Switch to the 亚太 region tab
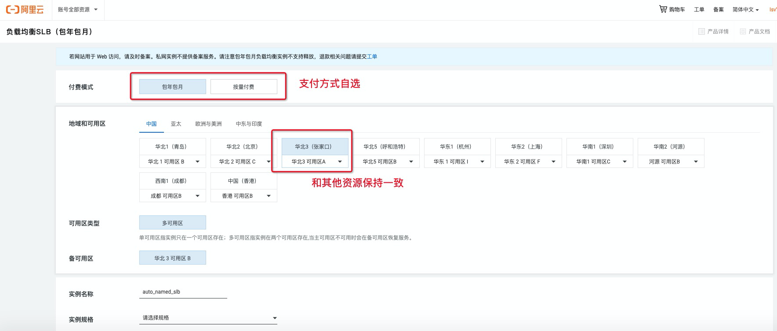The width and height of the screenshot is (777, 331). point(176,124)
